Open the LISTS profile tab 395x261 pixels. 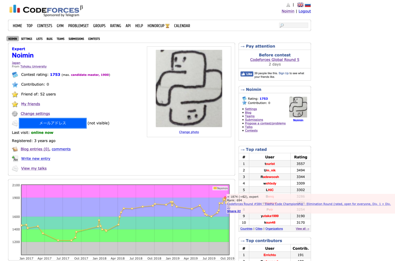point(39,39)
